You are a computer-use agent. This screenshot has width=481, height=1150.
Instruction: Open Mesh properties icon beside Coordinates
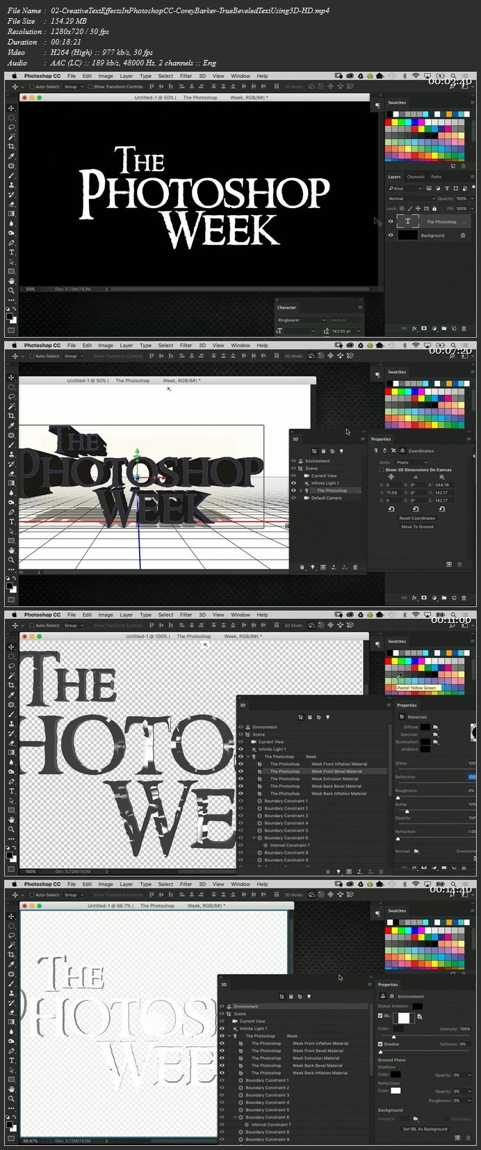click(x=376, y=450)
